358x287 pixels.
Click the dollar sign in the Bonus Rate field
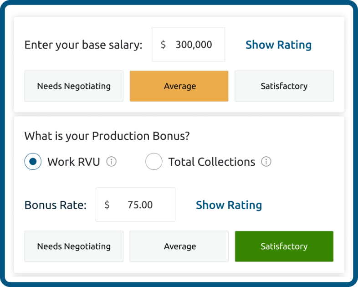tap(107, 205)
